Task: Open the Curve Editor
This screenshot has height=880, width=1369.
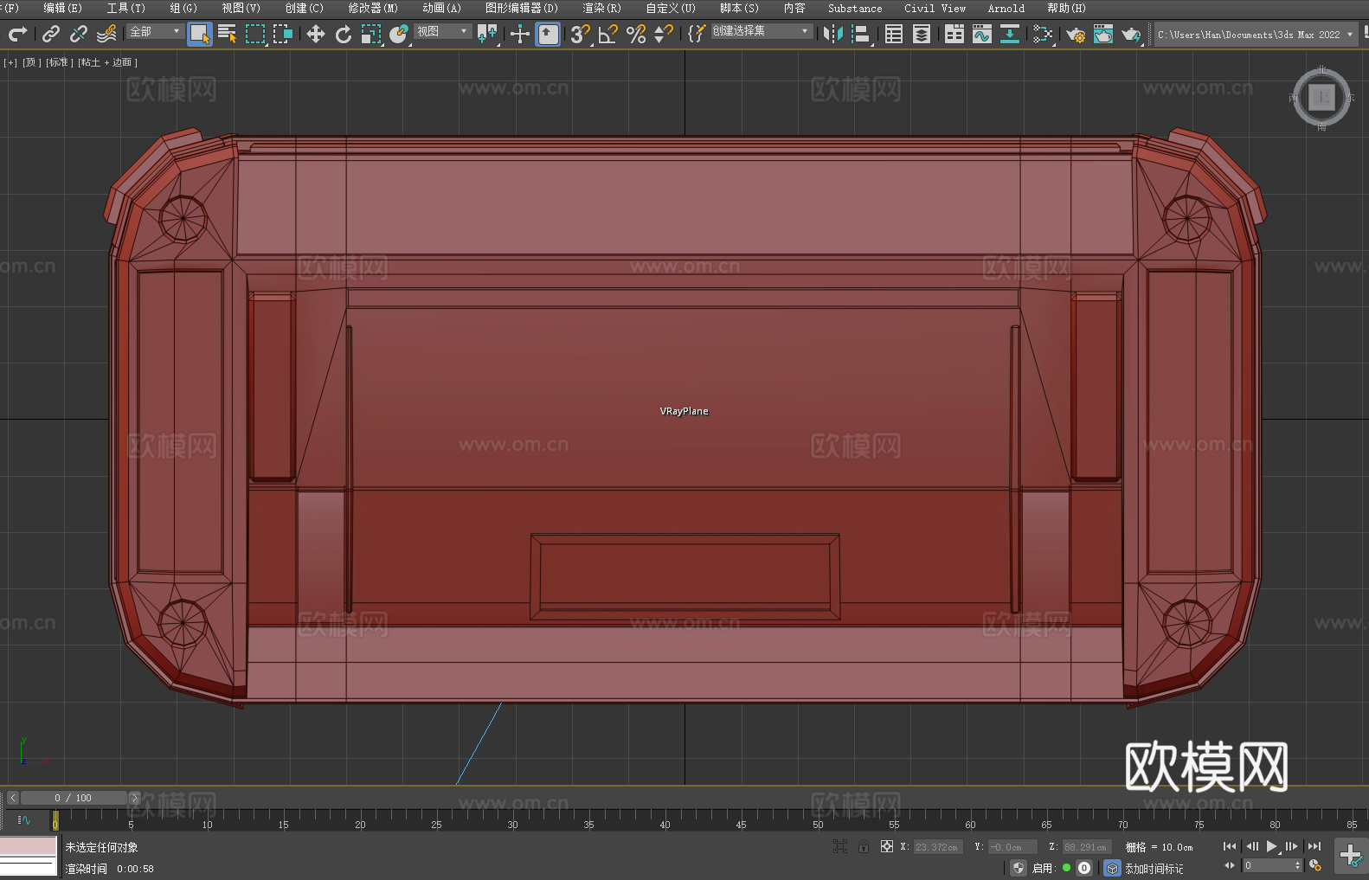Action: pyautogui.click(x=982, y=34)
